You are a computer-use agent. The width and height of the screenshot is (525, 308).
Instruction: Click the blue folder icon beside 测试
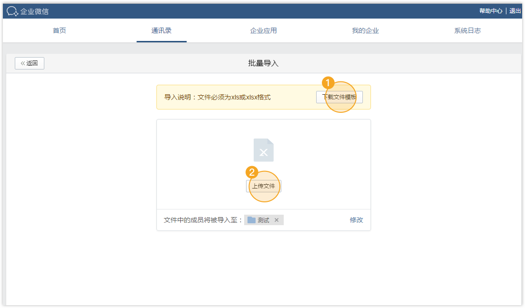(x=251, y=220)
